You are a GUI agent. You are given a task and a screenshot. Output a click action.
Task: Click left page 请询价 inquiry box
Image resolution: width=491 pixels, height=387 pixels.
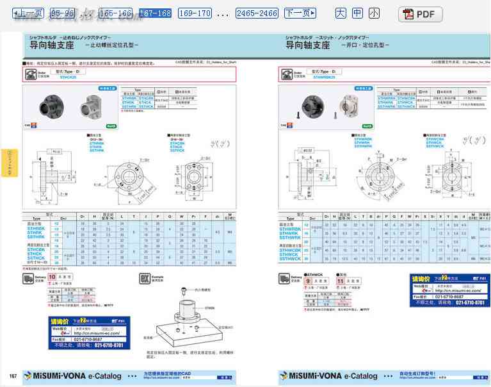pos(89,333)
